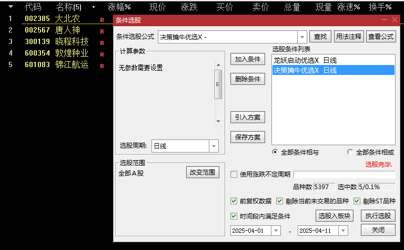Viewport: 404px width, 250px height.
Task: Select stock row 601083 锦江航运
Action: click(57, 64)
